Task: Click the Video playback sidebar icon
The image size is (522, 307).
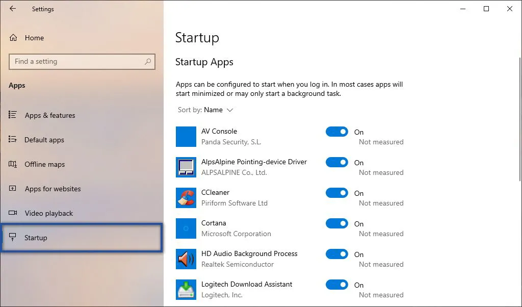Action: pyautogui.click(x=13, y=213)
